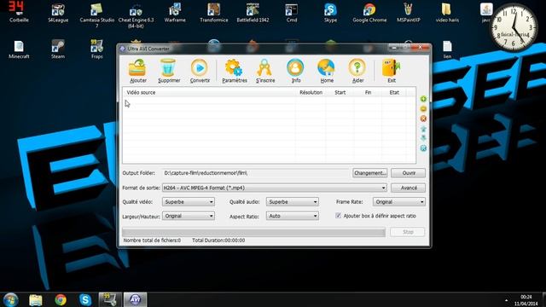Click the Home toolbar icon
Screen dimensions: 546x307
pos(327,71)
